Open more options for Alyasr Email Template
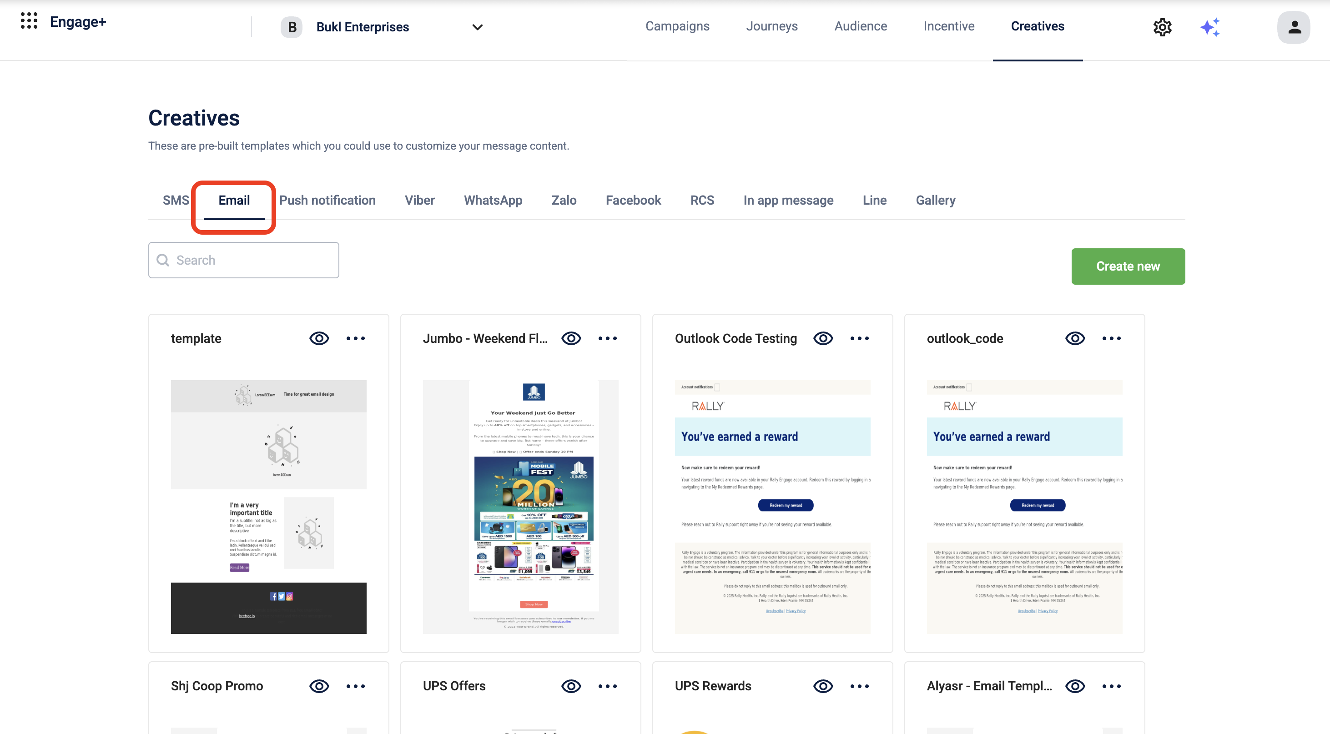Screen dimensions: 1330x734 point(1112,687)
